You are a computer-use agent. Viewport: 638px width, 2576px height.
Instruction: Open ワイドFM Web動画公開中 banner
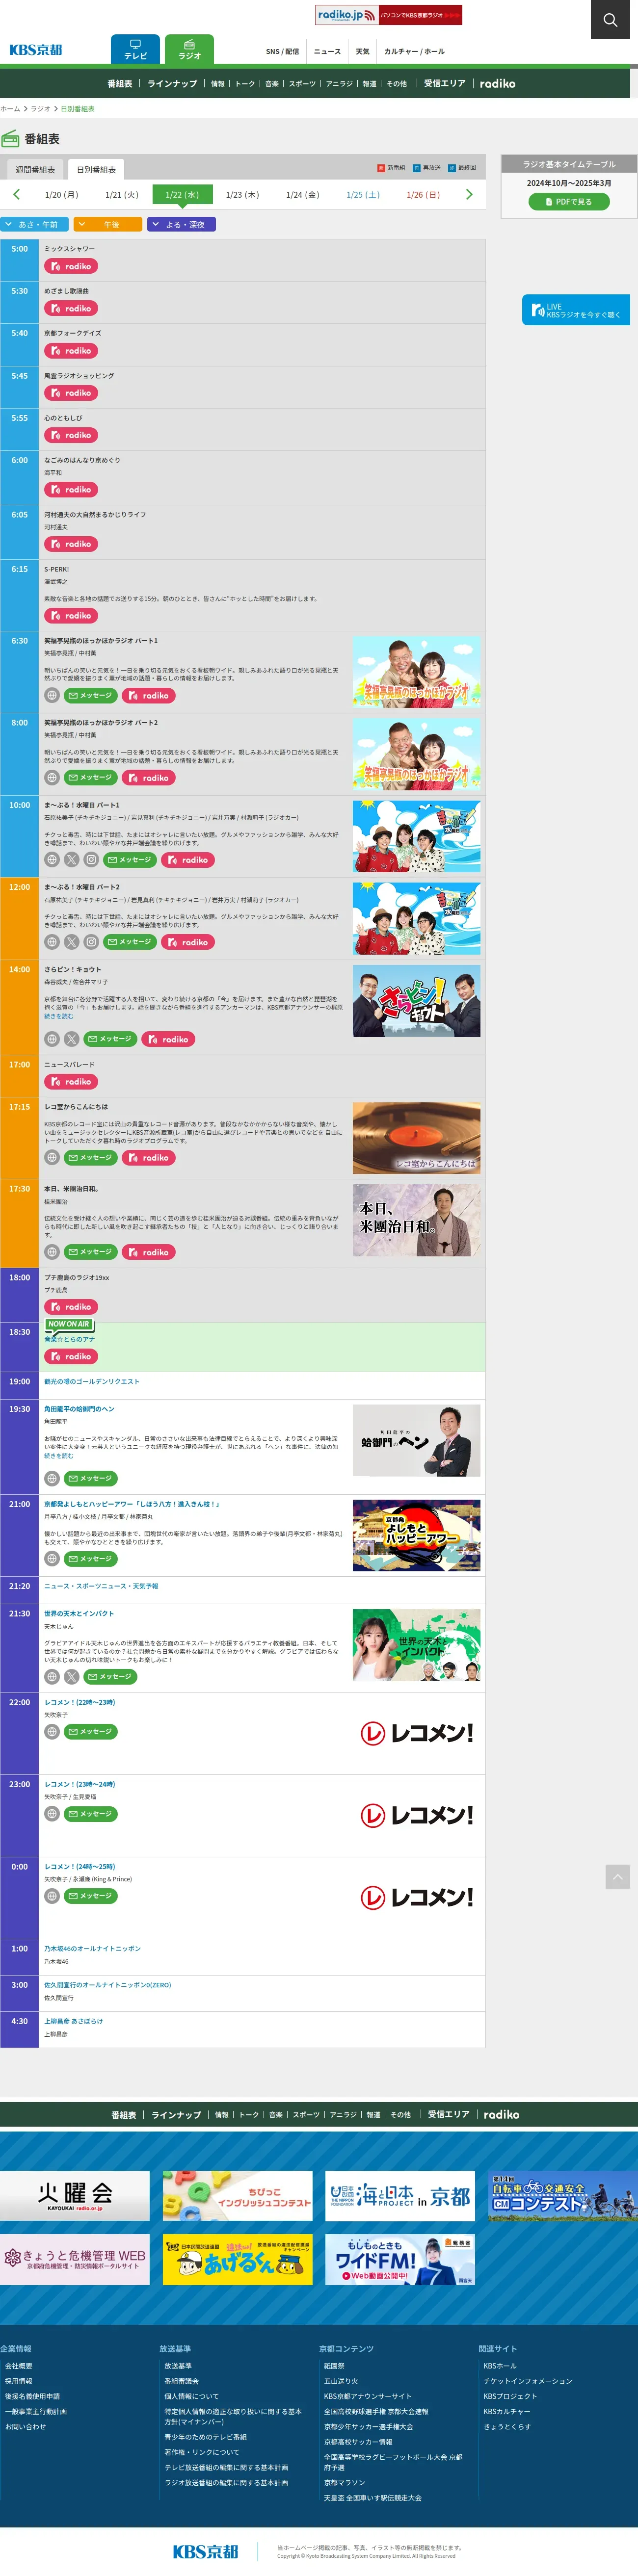pos(400,2260)
